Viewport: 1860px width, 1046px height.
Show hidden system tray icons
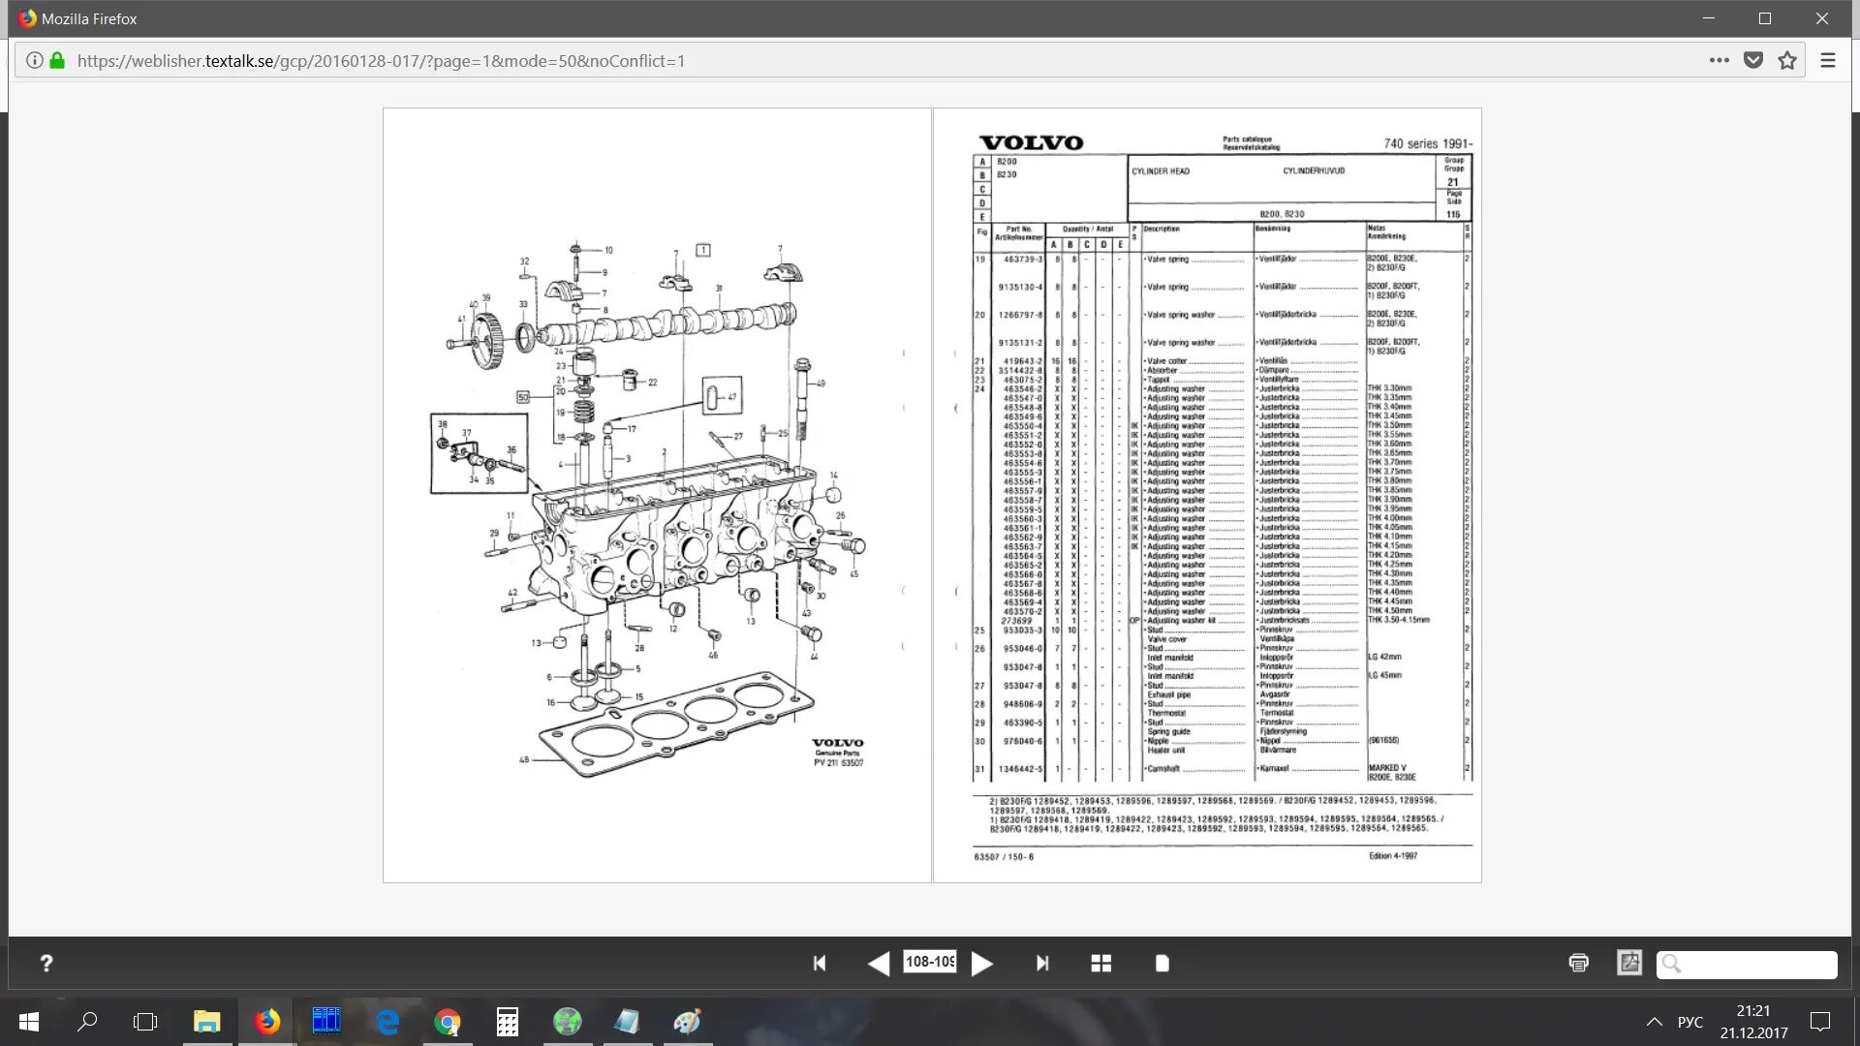coord(1655,1022)
